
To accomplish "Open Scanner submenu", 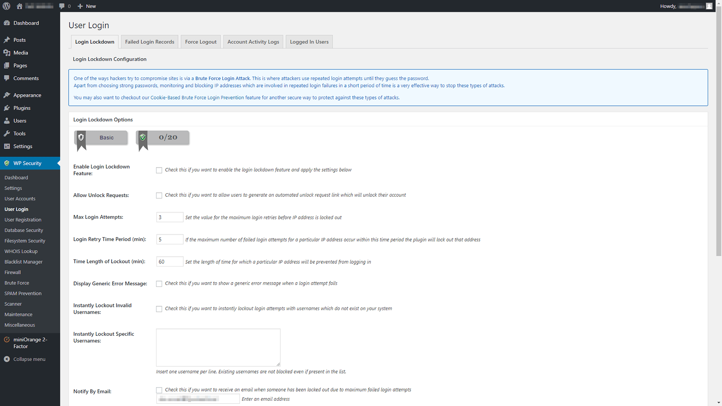I will 13,304.
